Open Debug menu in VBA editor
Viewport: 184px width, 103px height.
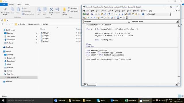(x=117, y=11)
